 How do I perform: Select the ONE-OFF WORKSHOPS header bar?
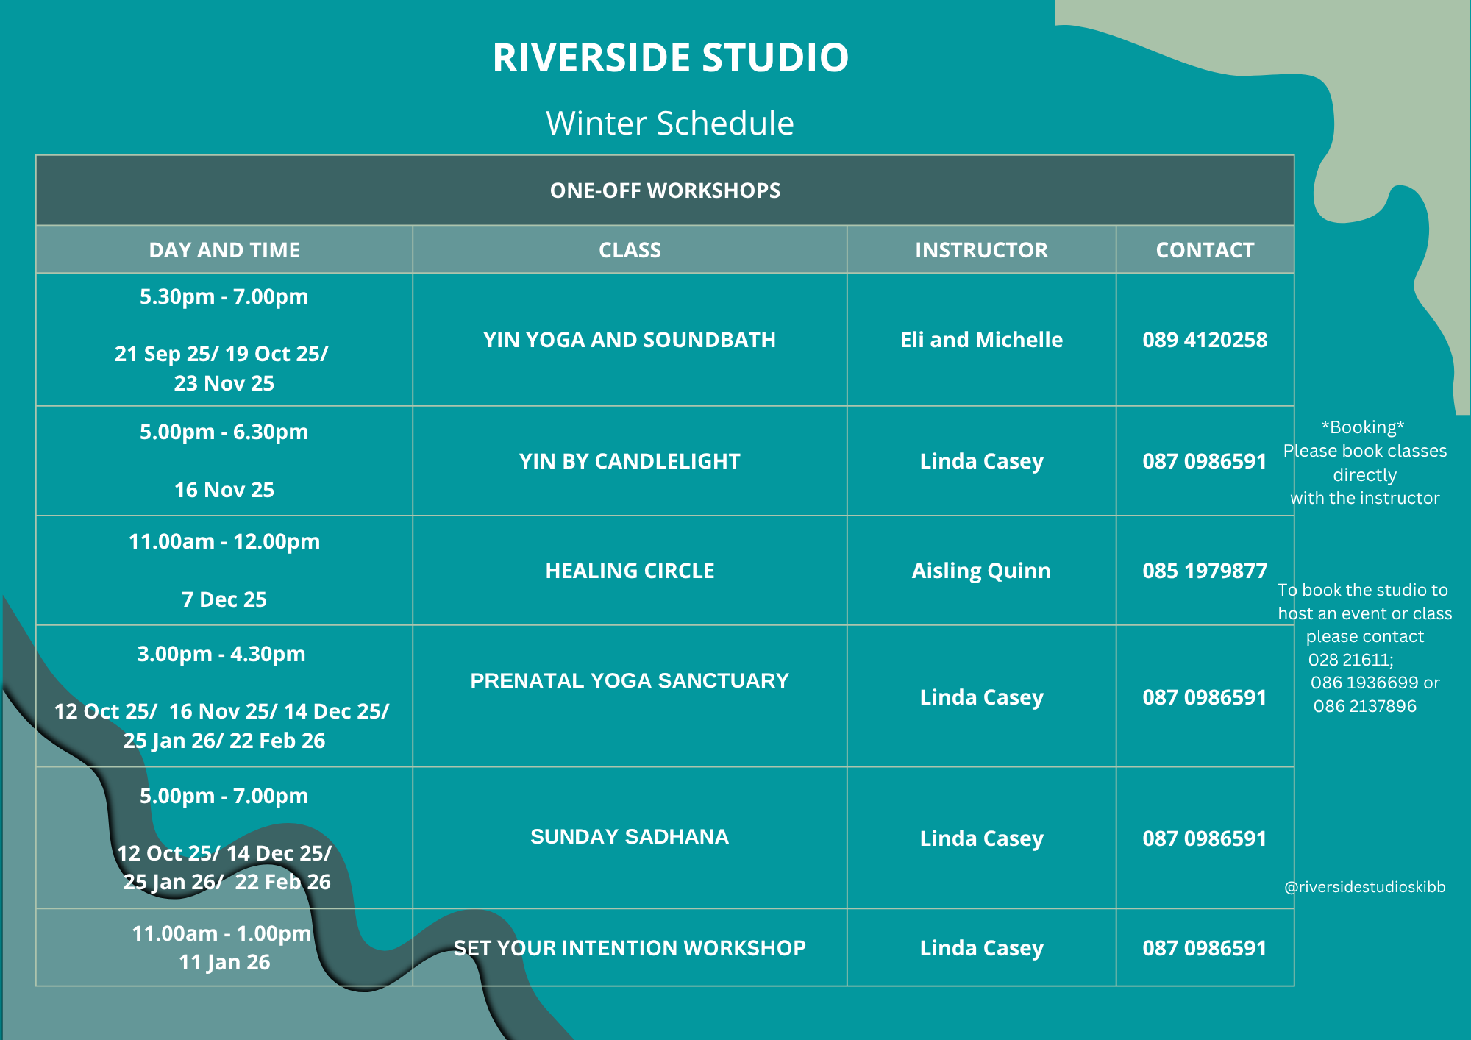pyautogui.click(x=665, y=190)
